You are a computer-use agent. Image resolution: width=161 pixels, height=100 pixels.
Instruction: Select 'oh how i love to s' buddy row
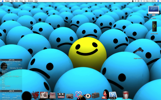point(11,99)
